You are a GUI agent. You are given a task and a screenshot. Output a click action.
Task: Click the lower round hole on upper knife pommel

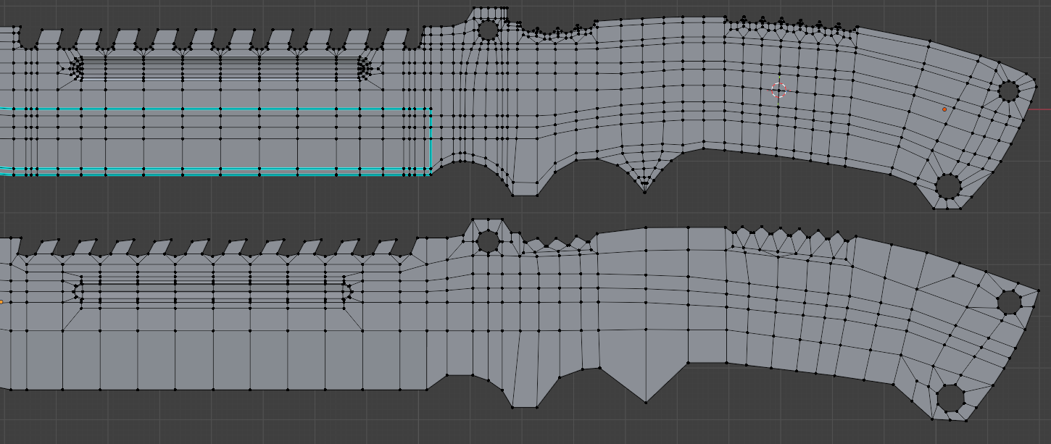(x=948, y=186)
